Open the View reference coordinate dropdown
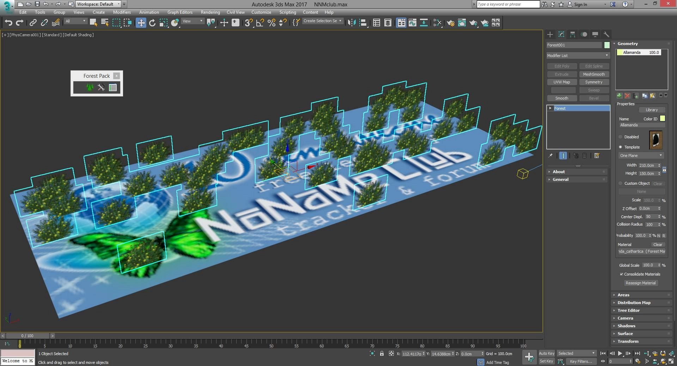 pos(193,21)
